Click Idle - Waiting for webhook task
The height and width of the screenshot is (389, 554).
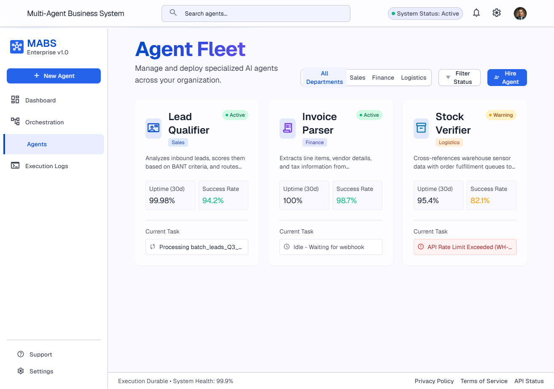331,247
